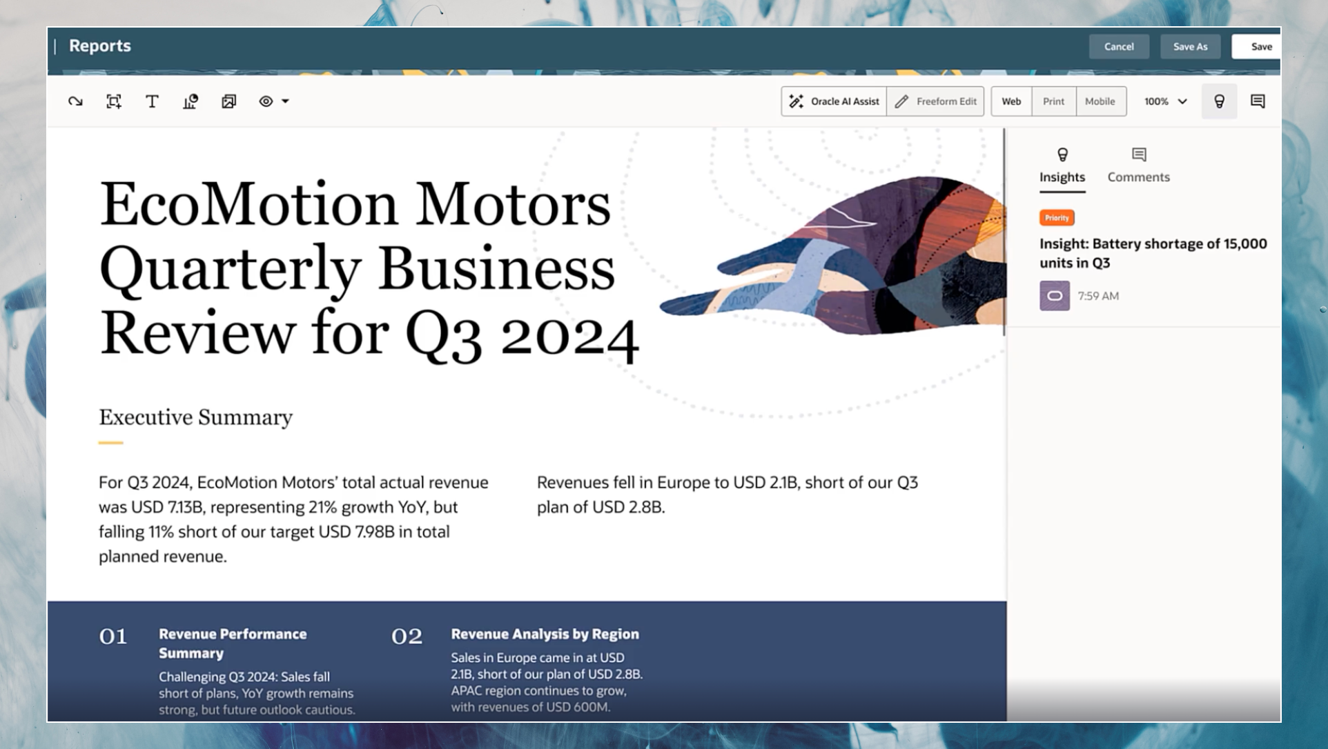Screen dimensions: 1328x749
Task: Click the Challenging Q3 2024 description text
Action: [257, 693]
